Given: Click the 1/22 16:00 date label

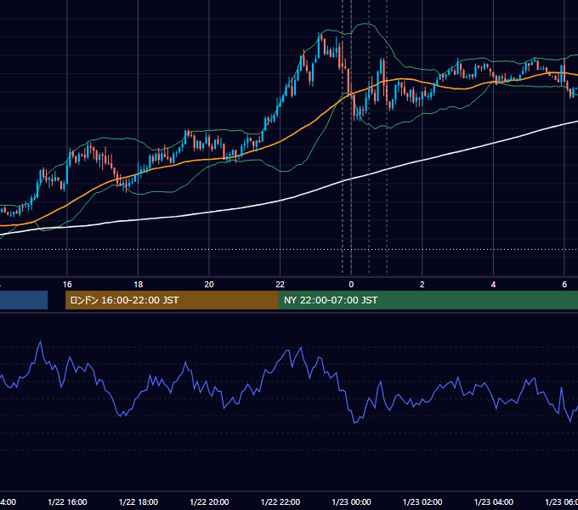Looking at the screenshot, I should tap(67, 501).
